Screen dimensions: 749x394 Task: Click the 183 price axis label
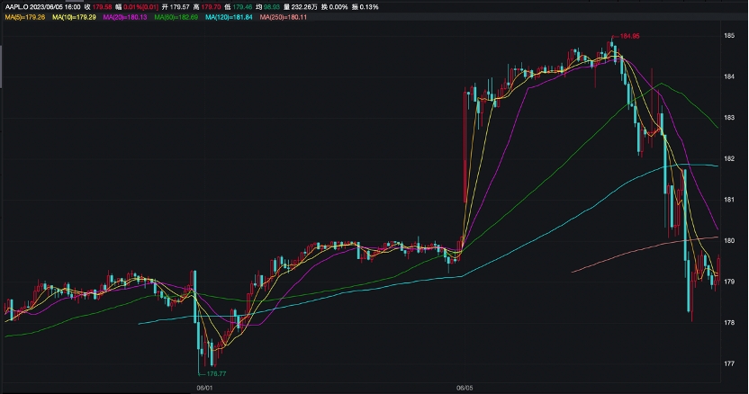click(x=729, y=118)
